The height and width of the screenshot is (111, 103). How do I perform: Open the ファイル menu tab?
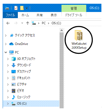tap(10, 15)
